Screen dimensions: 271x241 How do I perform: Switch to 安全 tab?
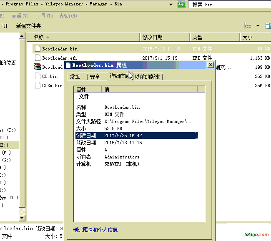[x=97, y=77]
